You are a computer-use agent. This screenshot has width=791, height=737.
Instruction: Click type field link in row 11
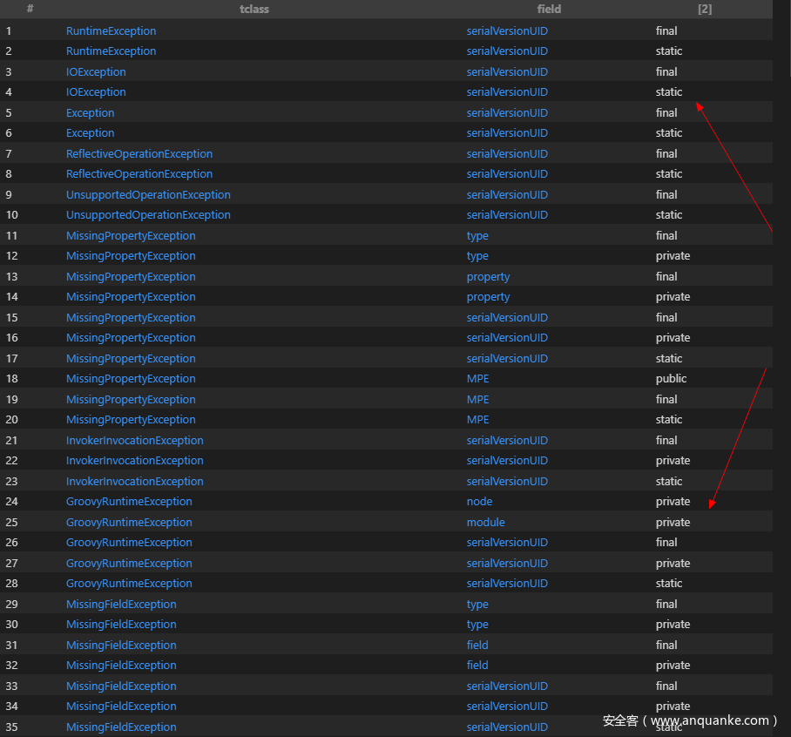(x=477, y=235)
